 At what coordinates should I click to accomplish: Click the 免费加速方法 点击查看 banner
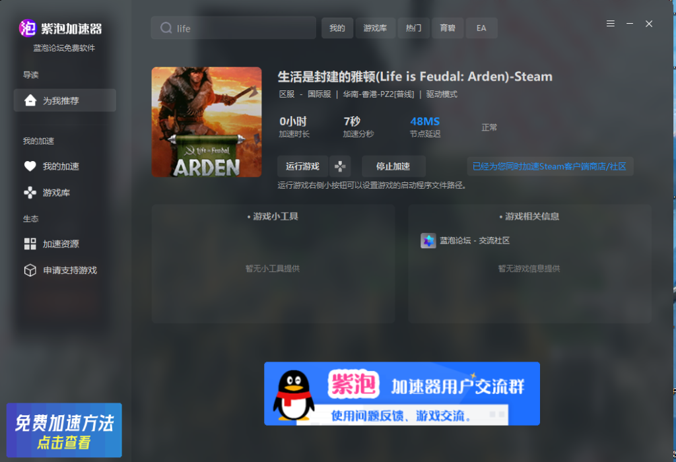64,430
